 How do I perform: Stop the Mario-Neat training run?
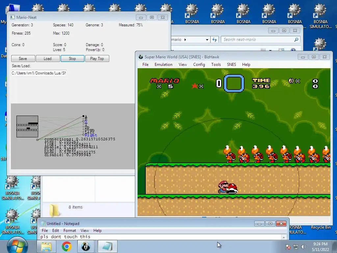[72, 59]
